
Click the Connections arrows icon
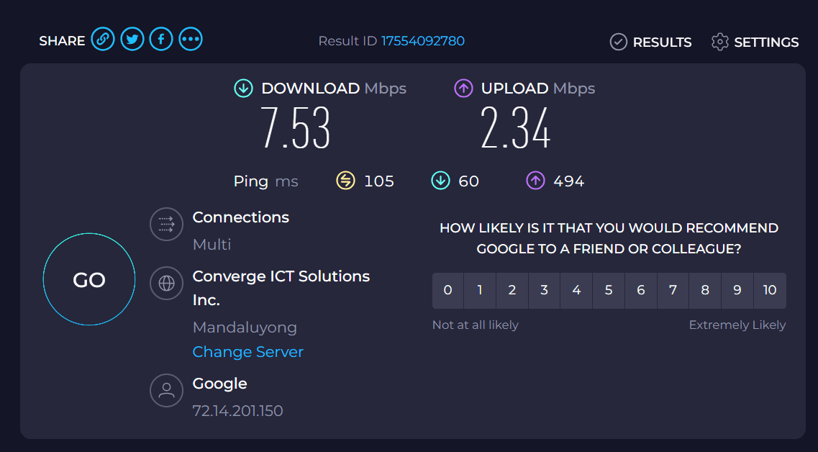tap(166, 225)
